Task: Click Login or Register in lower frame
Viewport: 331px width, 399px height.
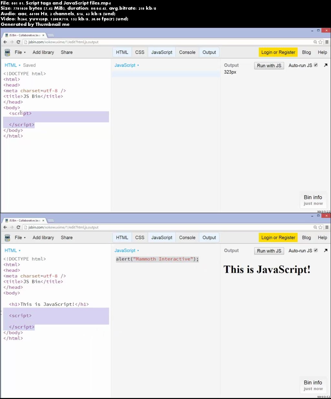Action: (x=278, y=238)
